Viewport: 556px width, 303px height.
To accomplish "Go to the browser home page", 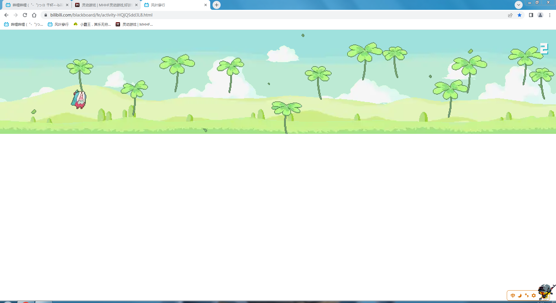I will [34, 15].
